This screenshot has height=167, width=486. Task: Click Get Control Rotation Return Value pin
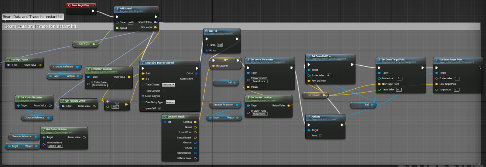(x=50, y=106)
